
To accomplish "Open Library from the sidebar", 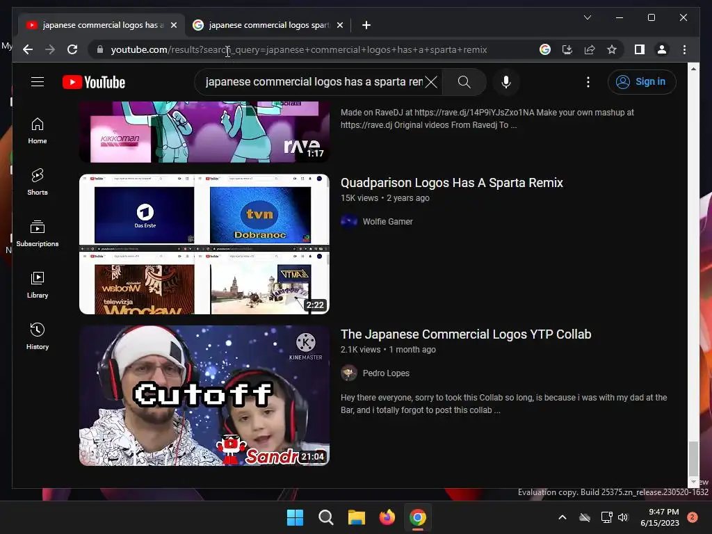I will point(38,285).
